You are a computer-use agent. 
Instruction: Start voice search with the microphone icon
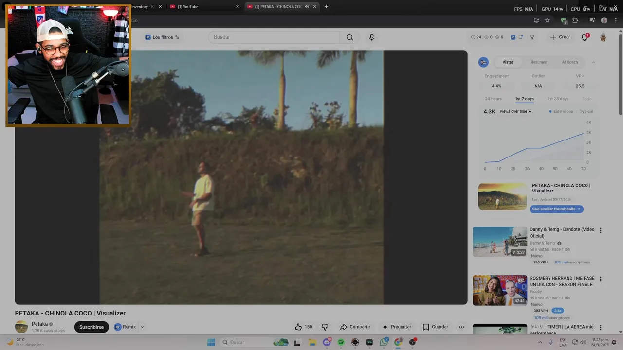(x=372, y=37)
